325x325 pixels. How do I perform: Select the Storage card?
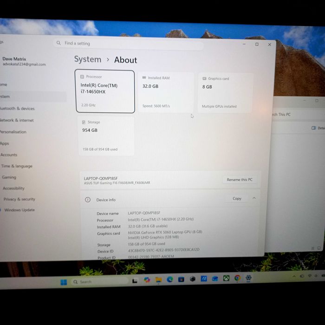pyautogui.click(x=106, y=136)
